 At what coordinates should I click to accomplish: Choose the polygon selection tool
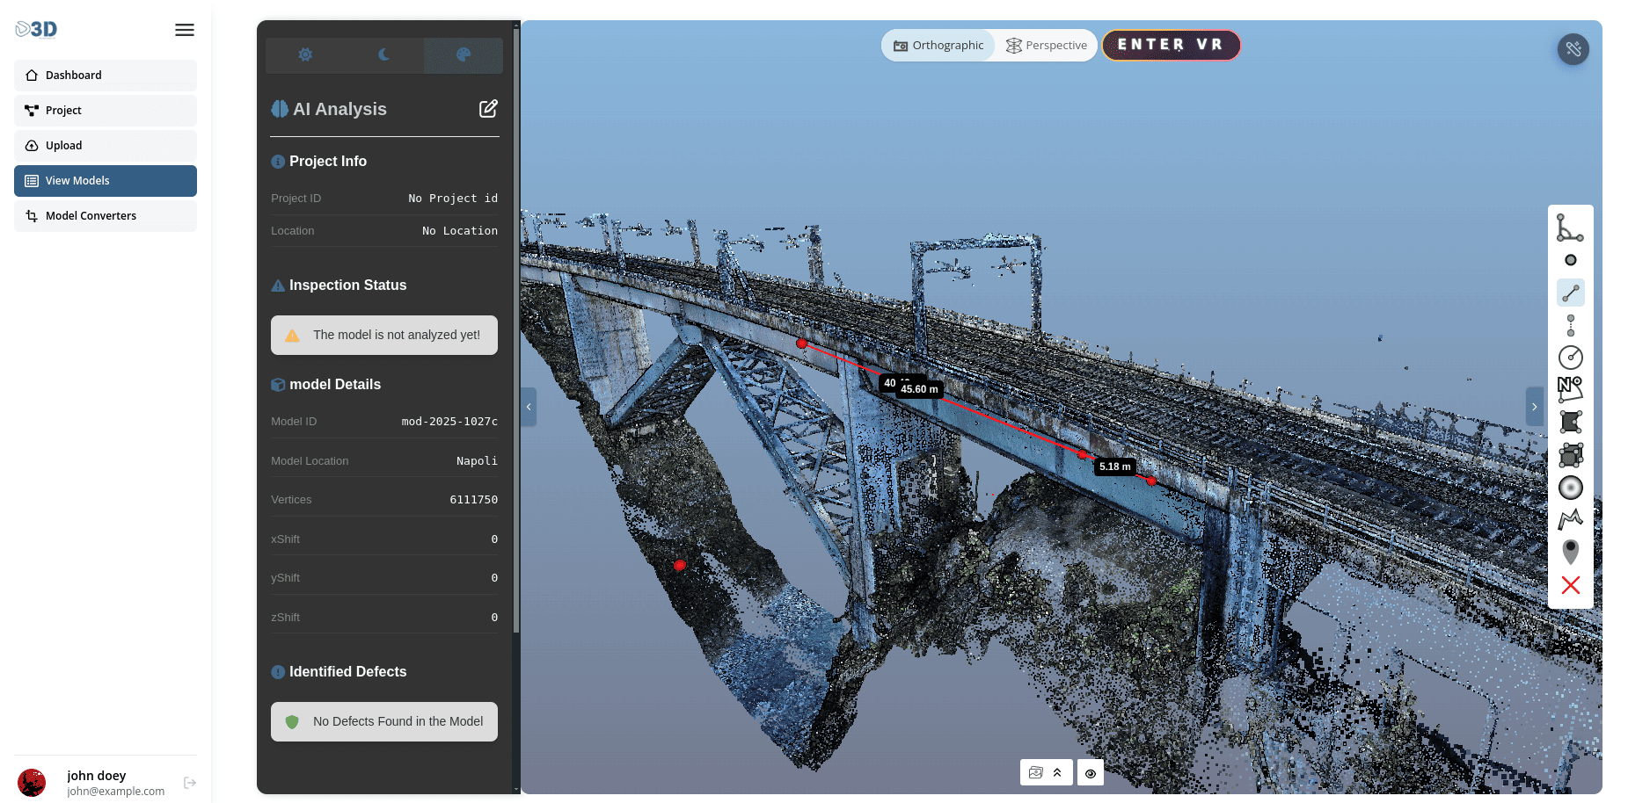[1571, 422]
